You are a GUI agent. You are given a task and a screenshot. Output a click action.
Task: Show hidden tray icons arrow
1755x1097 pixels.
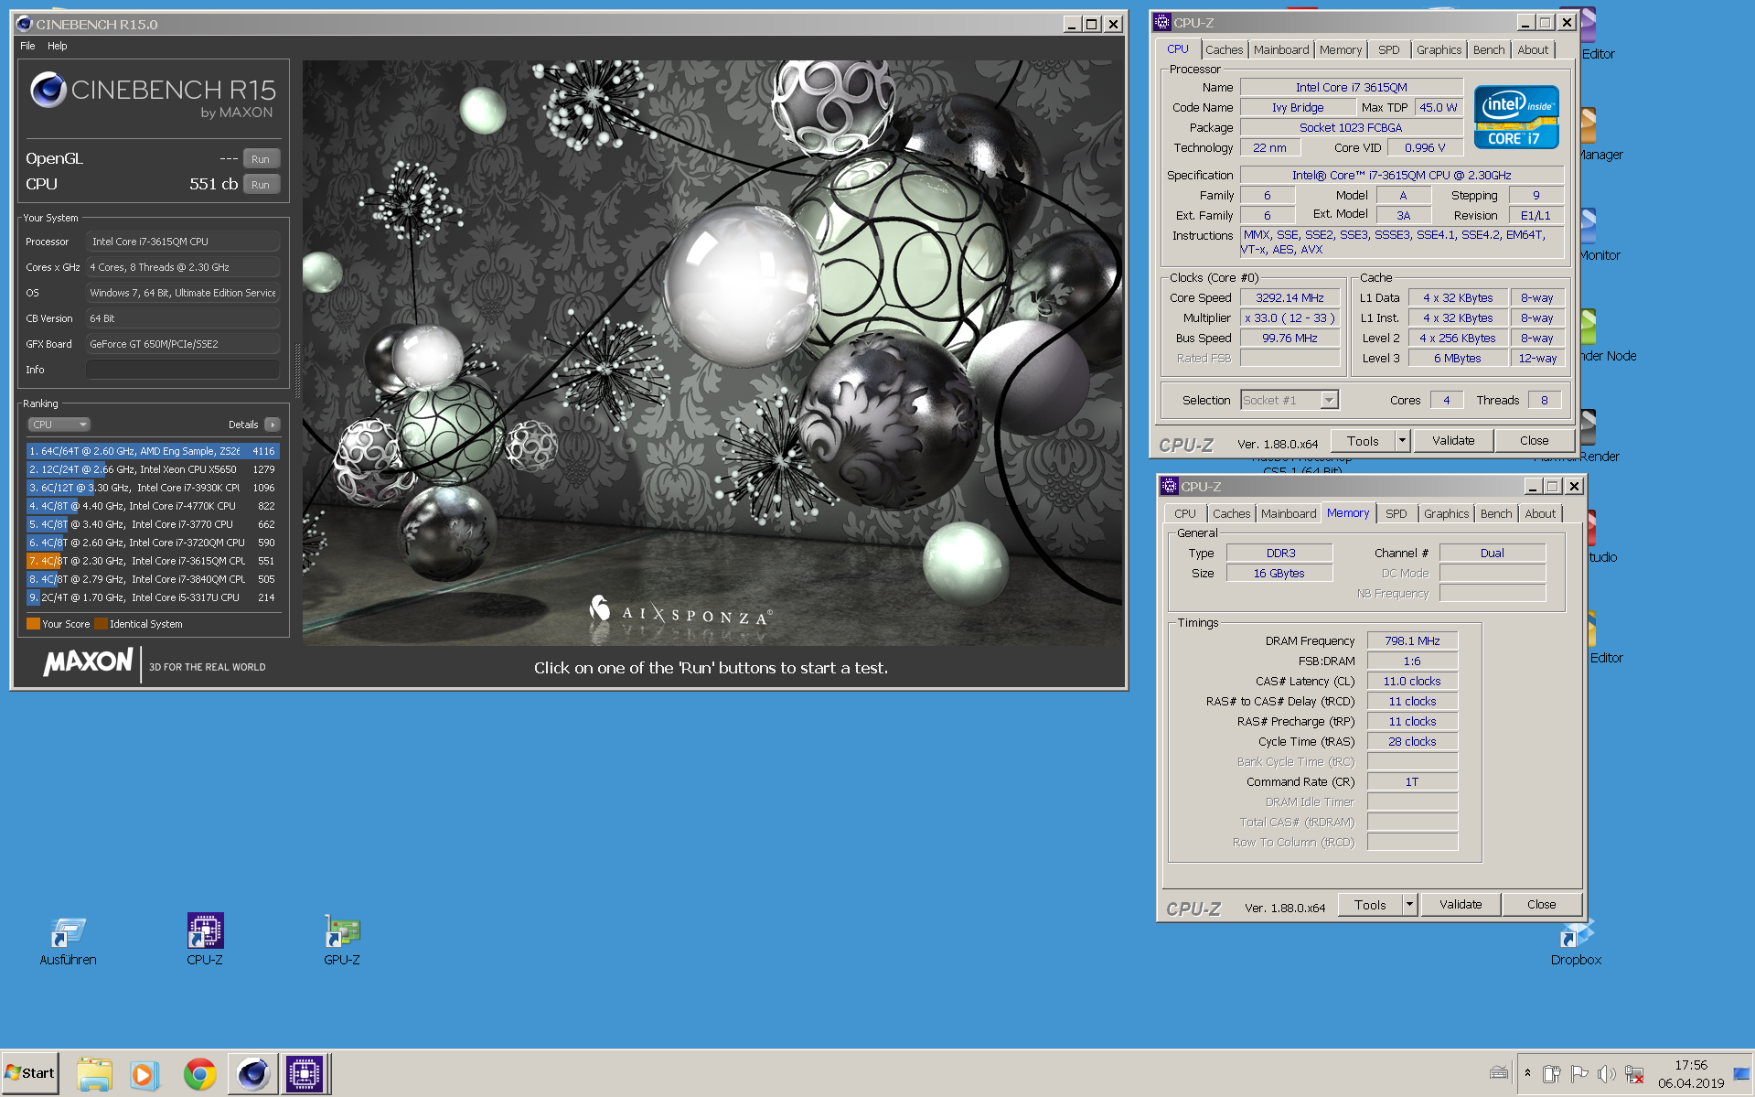1527,1072
